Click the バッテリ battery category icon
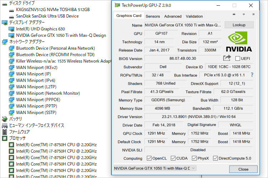268x178 pixels. pos(4,119)
